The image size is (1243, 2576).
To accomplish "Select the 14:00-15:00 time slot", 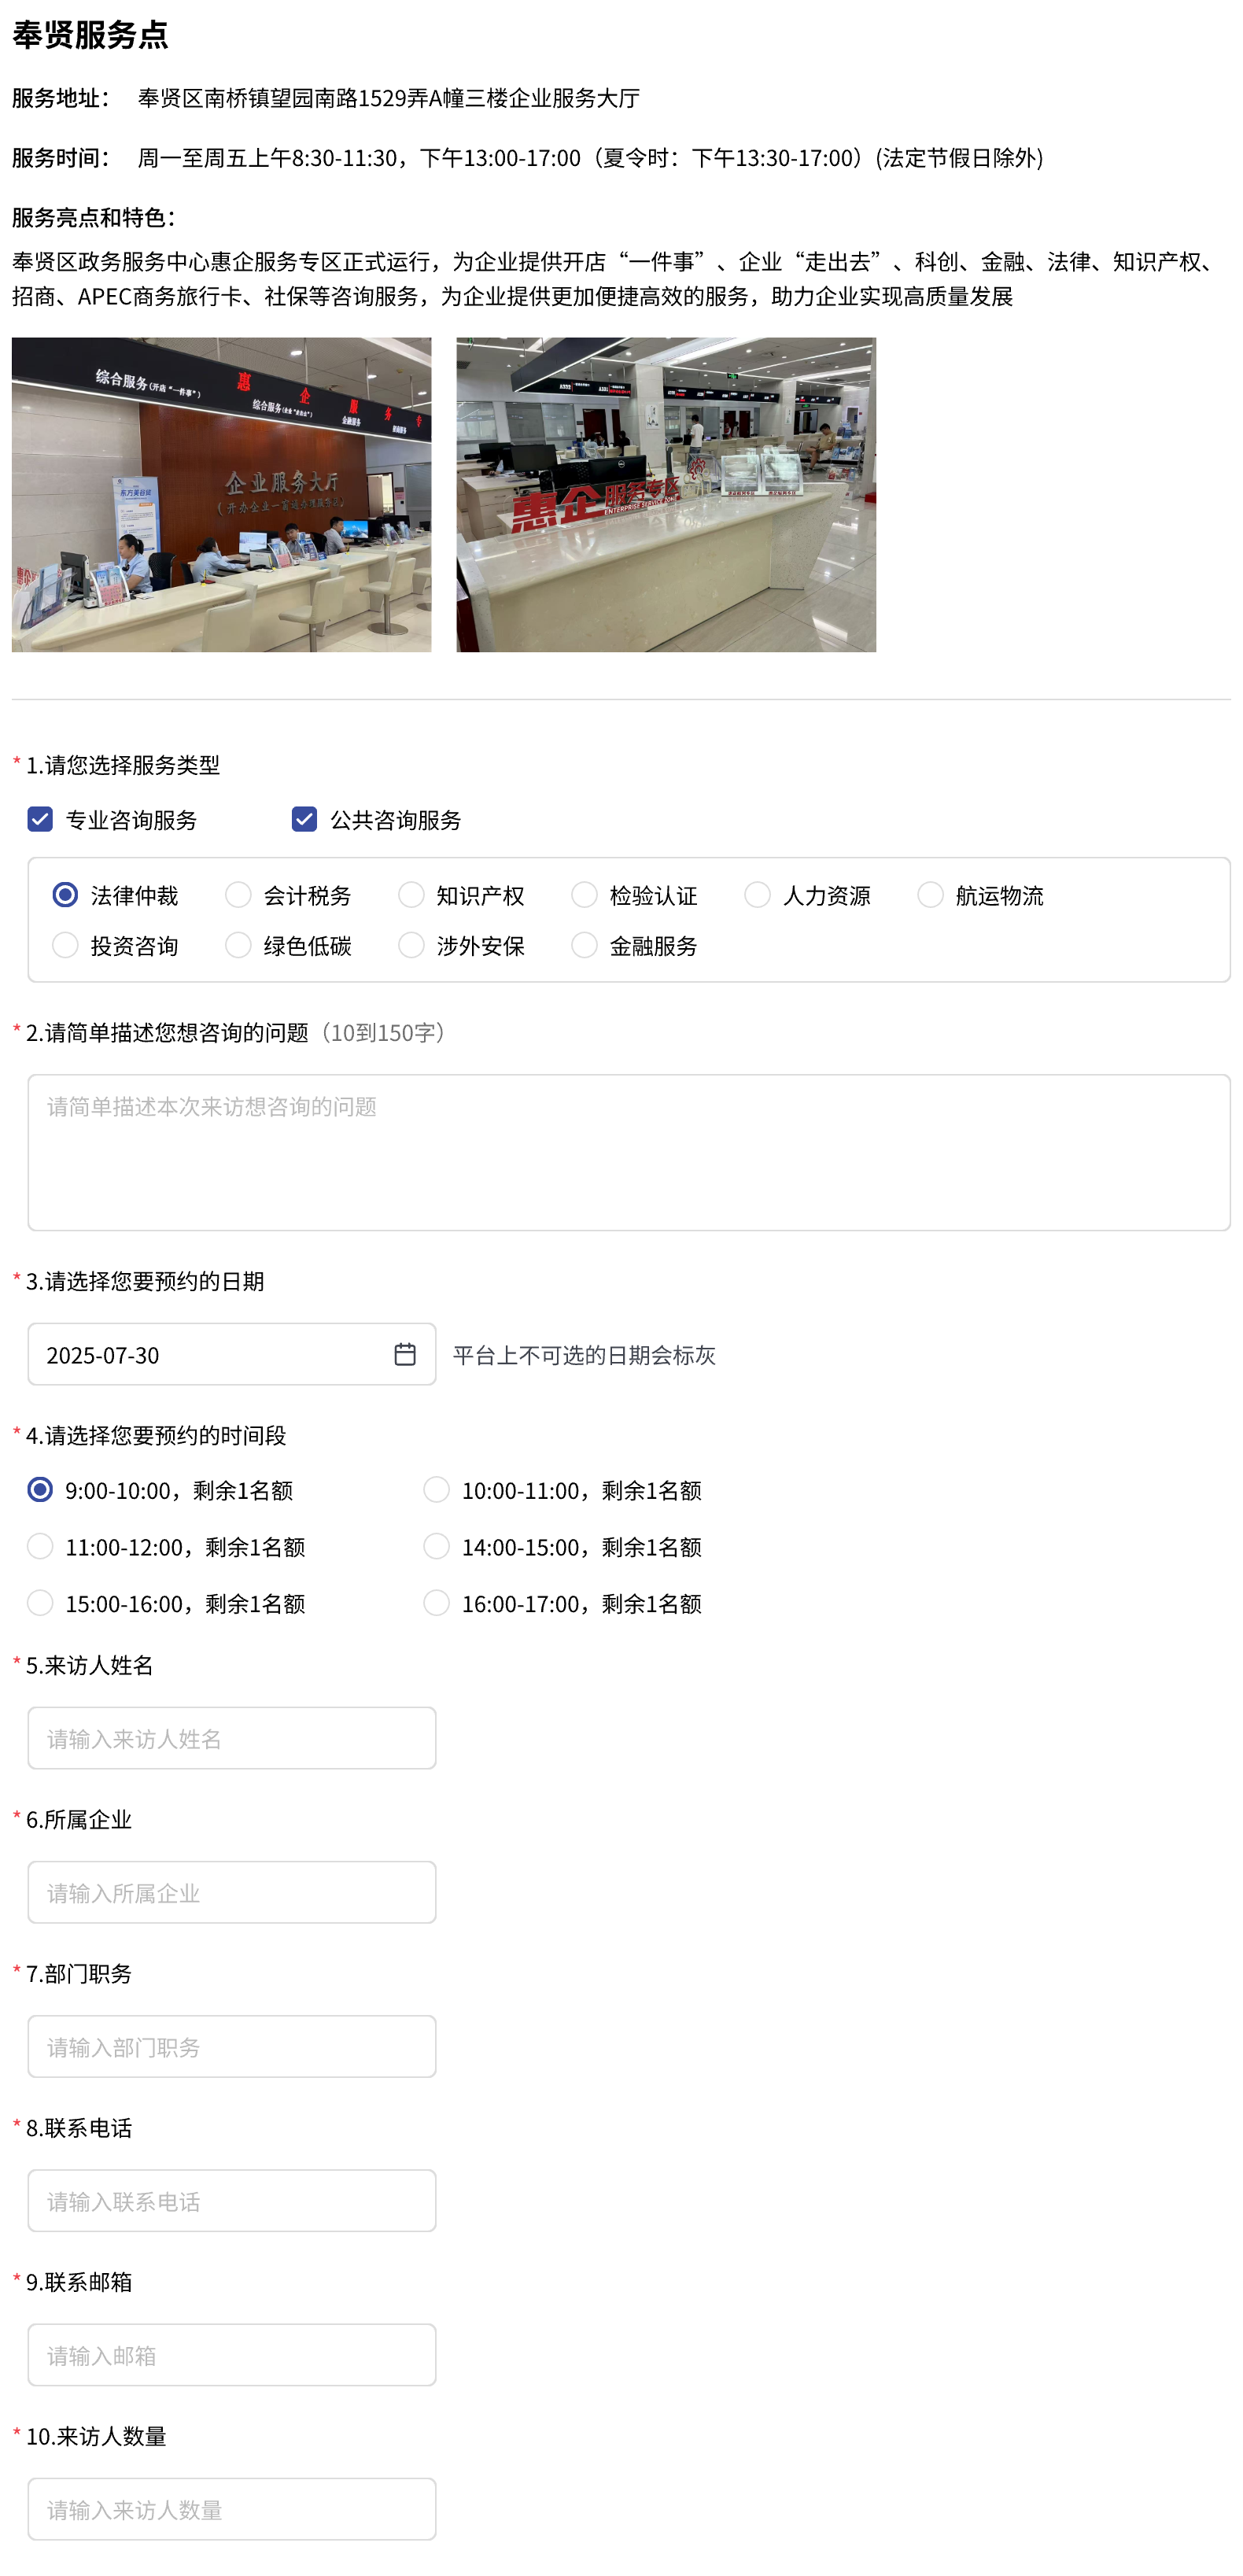I will [436, 1546].
